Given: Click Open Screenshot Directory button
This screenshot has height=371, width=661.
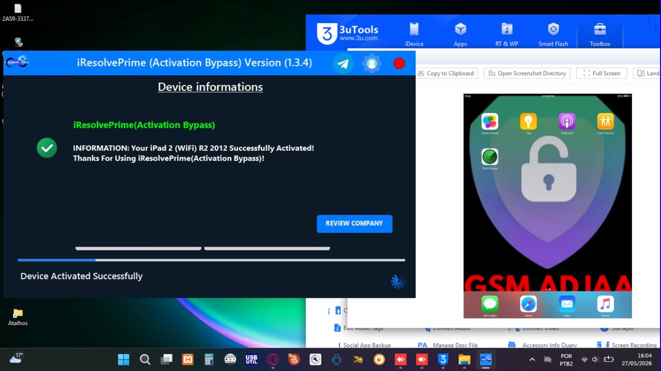Looking at the screenshot, I should coord(527,73).
